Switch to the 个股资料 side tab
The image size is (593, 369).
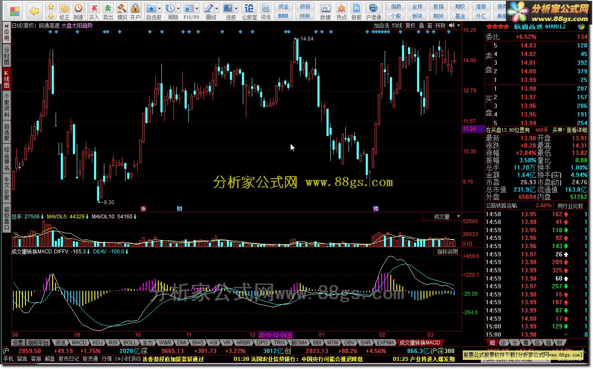(6, 106)
